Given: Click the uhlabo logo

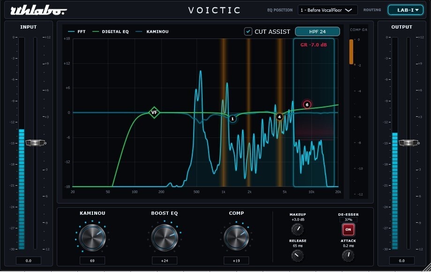Looking at the screenshot, I should point(38,10).
